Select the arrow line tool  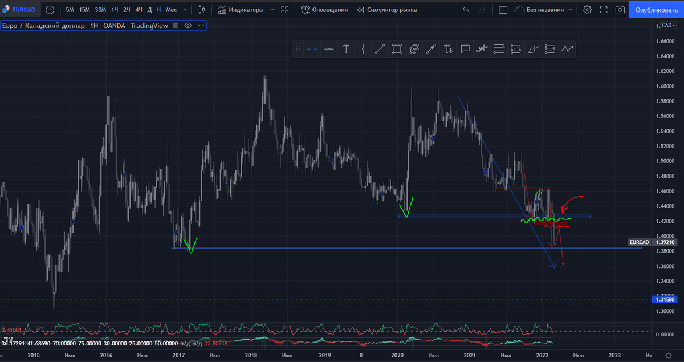(431, 49)
